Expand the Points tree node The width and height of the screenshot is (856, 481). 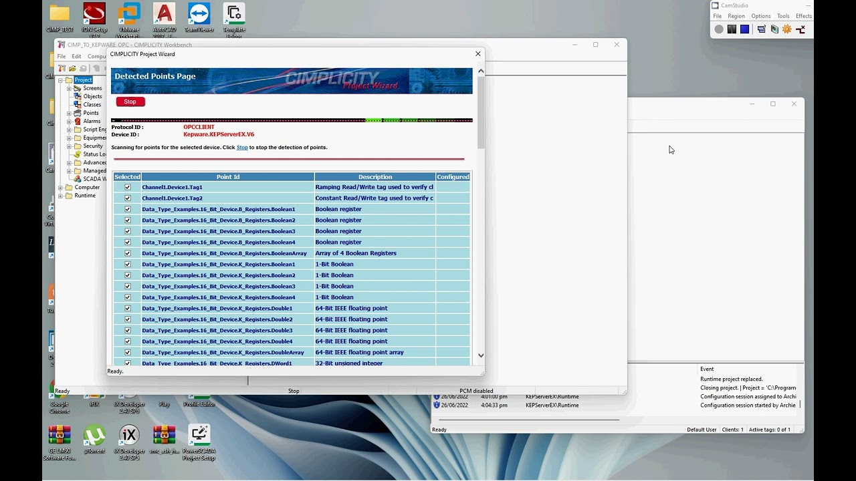68,113
